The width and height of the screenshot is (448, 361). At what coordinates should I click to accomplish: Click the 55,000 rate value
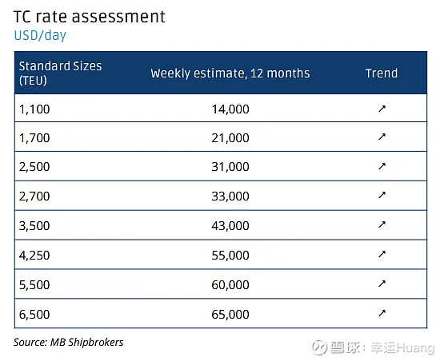click(x=230, y=256)
